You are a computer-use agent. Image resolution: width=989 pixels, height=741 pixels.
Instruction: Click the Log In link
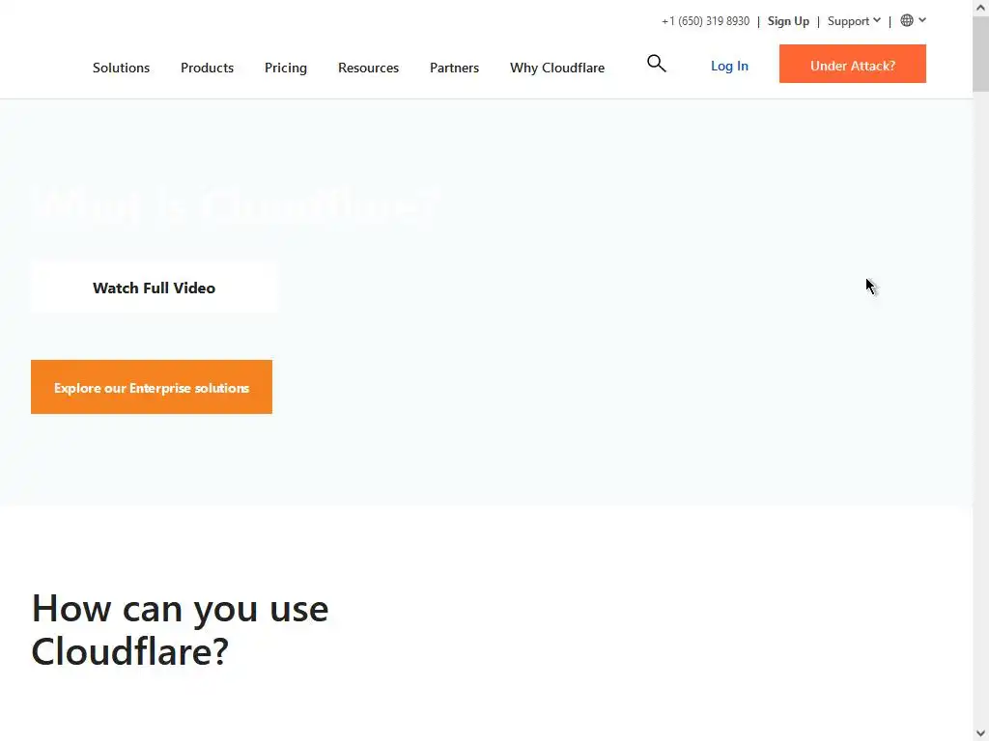[x=729, y=66]
